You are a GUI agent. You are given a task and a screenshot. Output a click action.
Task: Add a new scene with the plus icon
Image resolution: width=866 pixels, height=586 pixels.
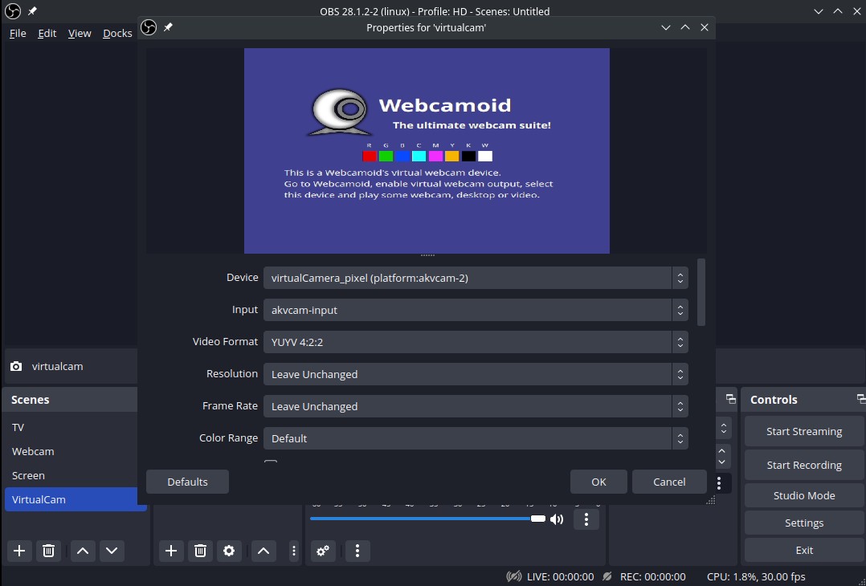pyautogui.click(x=19, y=551)
